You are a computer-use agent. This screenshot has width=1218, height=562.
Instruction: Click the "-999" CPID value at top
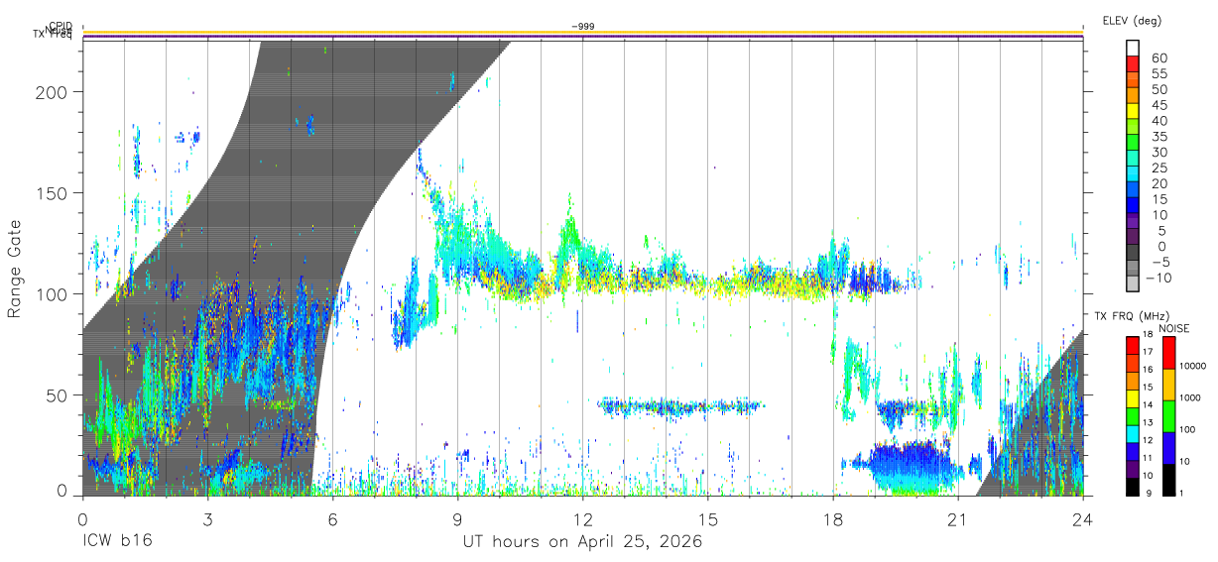(583, 27)
